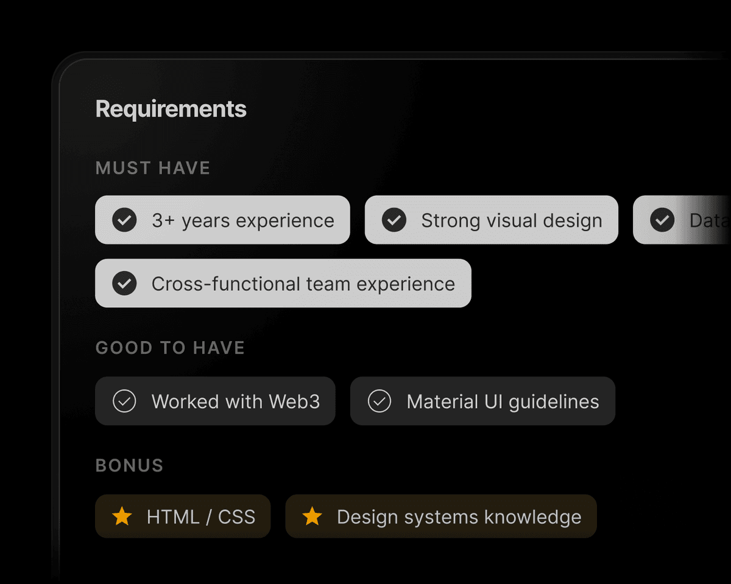This screenshot has height=584, width=731.
Task: Select the Strong visual design chip text
Action: point(511,220)
